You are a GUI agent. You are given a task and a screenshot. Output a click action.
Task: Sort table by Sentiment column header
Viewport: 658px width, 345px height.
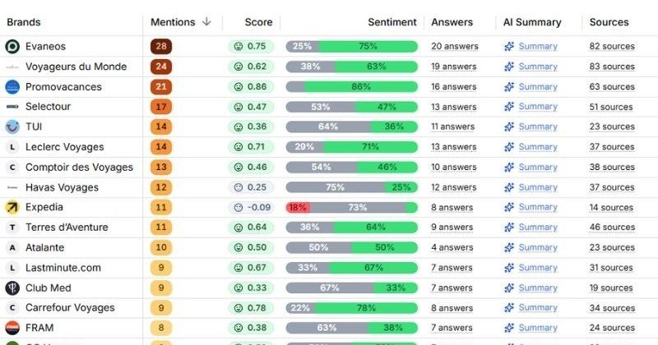pos(392,22)
